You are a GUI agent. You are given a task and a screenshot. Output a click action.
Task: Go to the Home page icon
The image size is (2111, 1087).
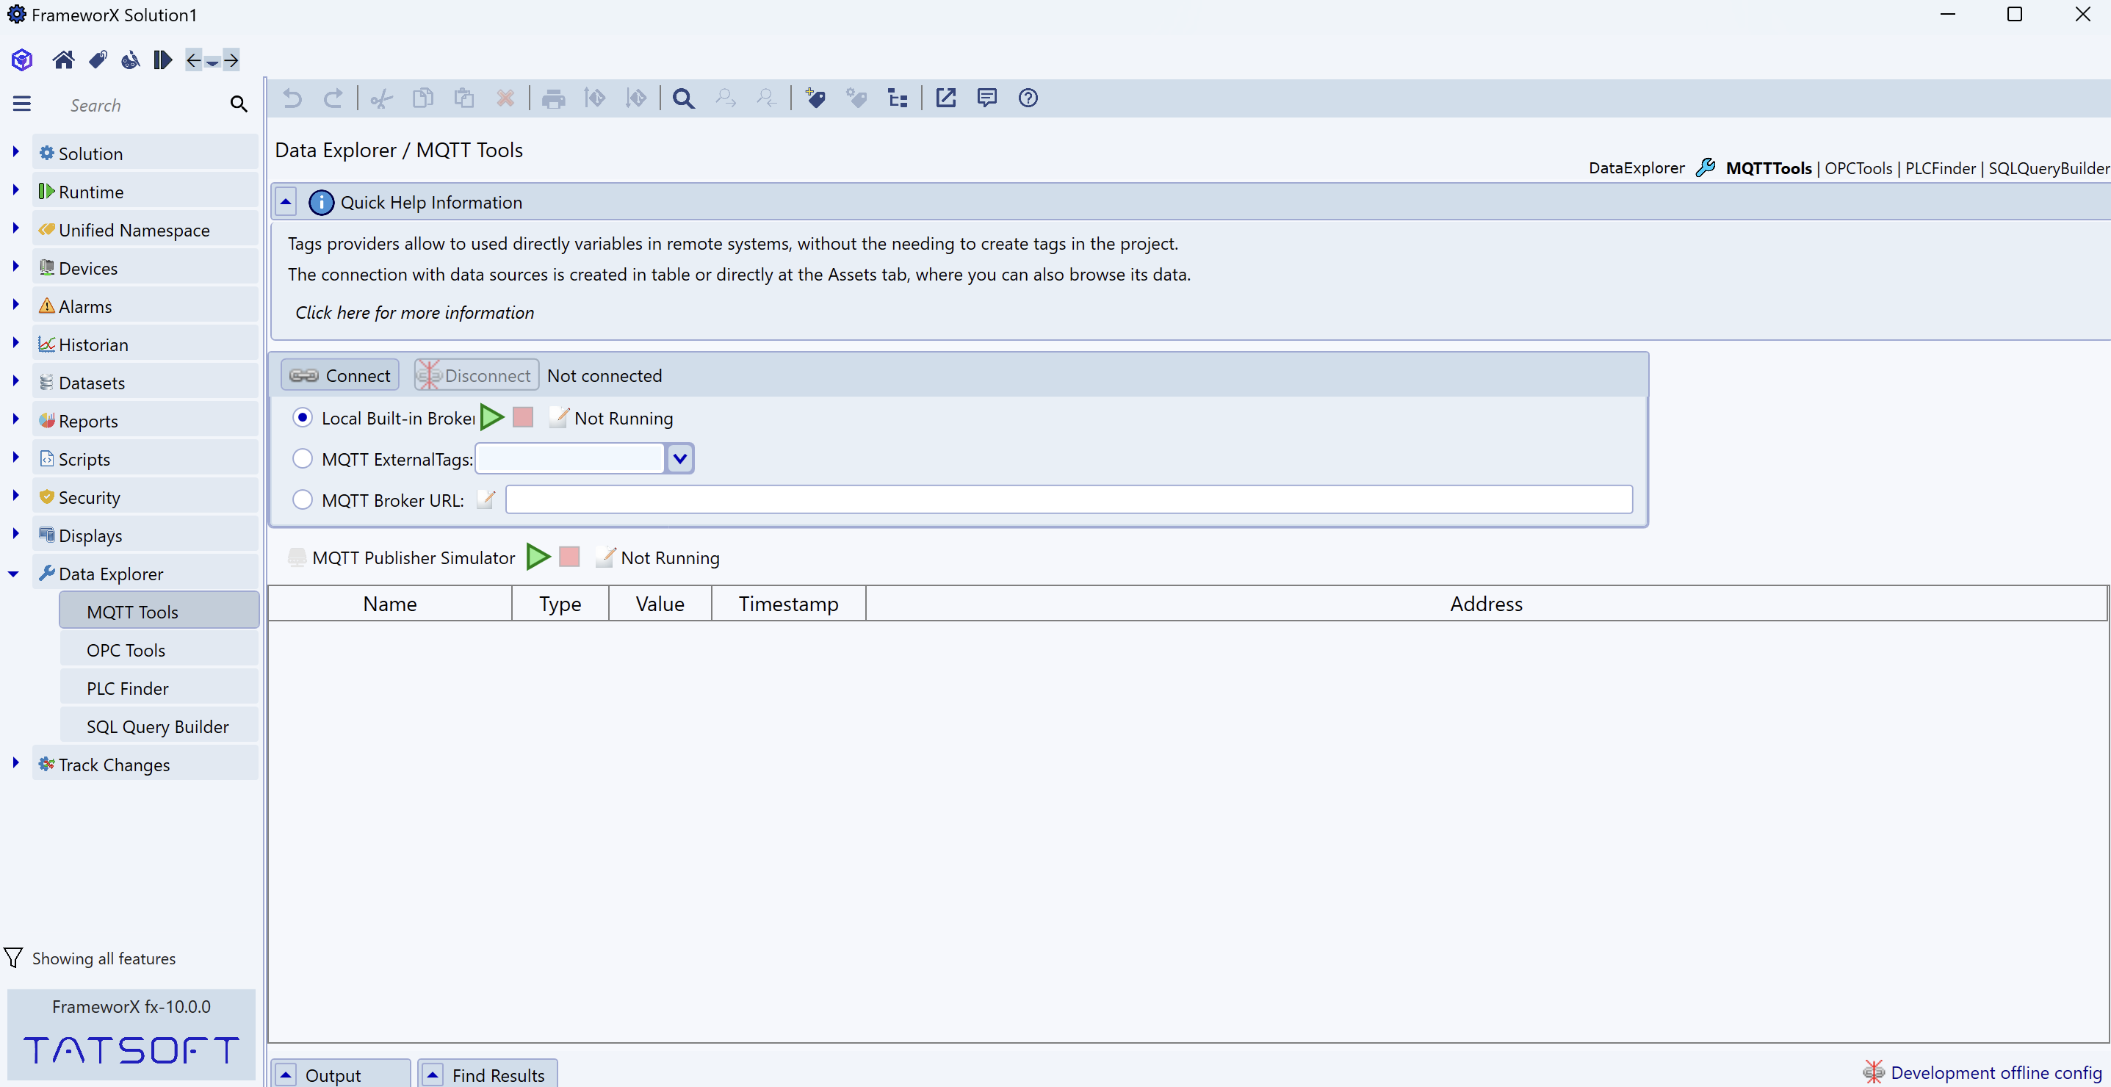tap(63, 59)
